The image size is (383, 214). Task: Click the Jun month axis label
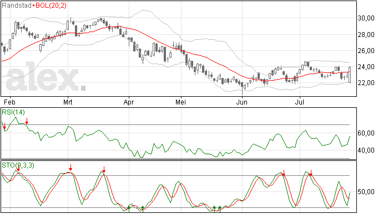click(242, 102)
